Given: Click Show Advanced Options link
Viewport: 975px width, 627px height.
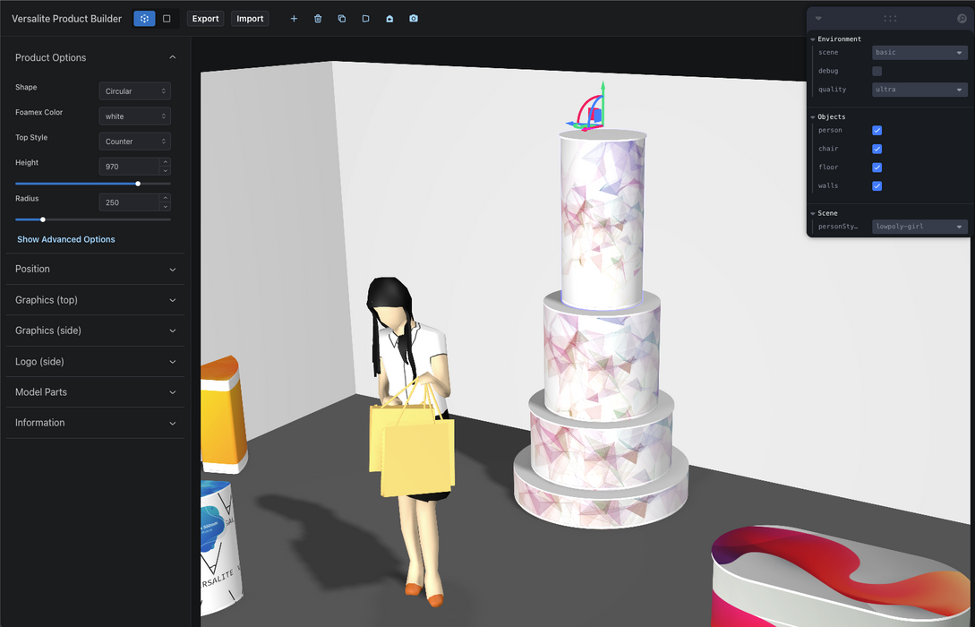Looking at the screenshot, I should (x=66, y=239).
